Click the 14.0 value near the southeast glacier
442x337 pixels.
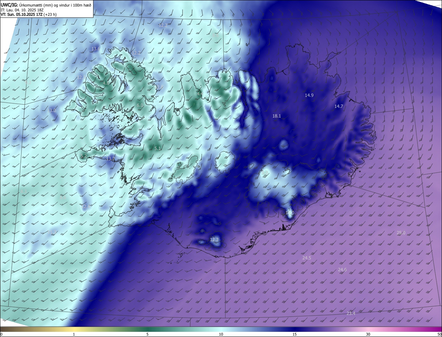(x=290, y=213)
